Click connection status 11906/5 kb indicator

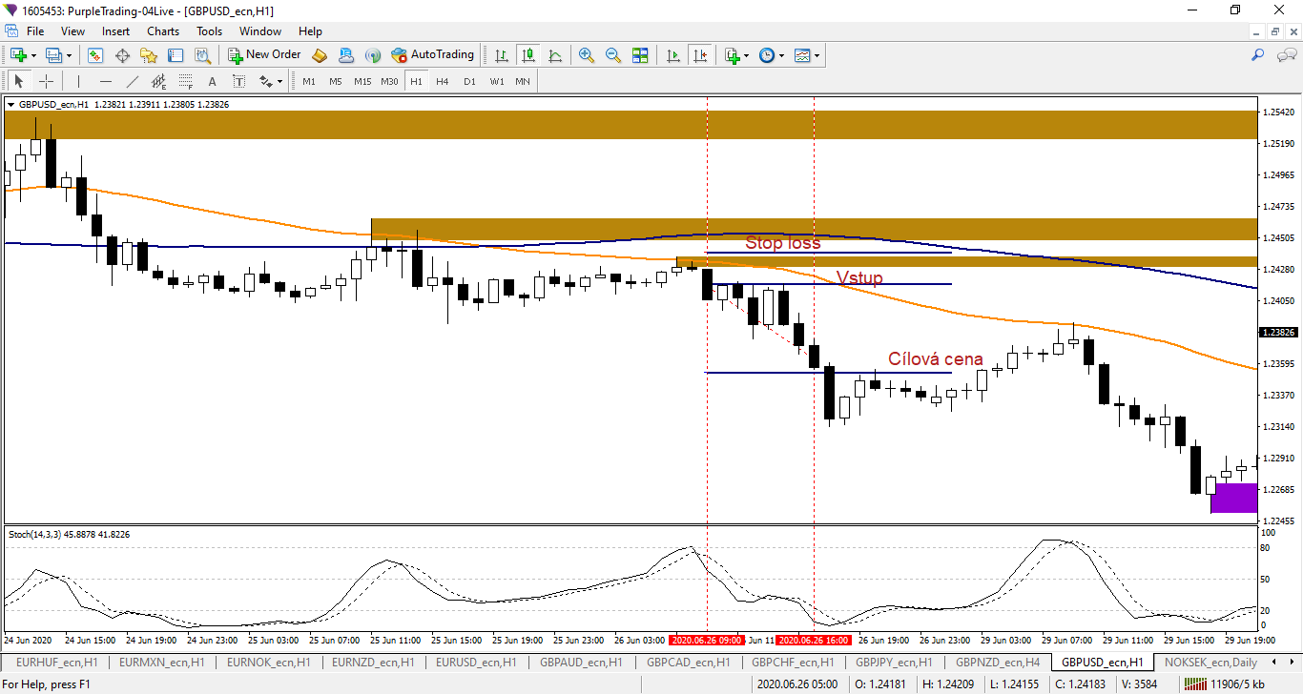tap(1226, 684)
